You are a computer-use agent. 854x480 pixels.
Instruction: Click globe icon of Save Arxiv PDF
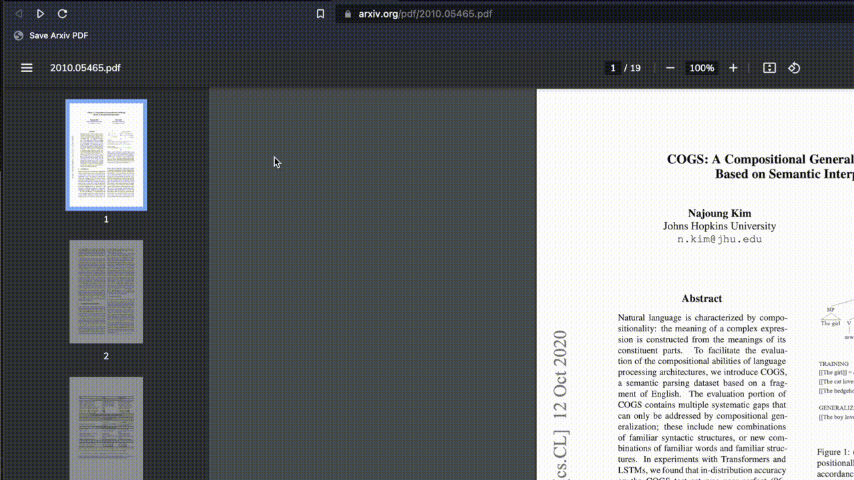tap(19, 35)
